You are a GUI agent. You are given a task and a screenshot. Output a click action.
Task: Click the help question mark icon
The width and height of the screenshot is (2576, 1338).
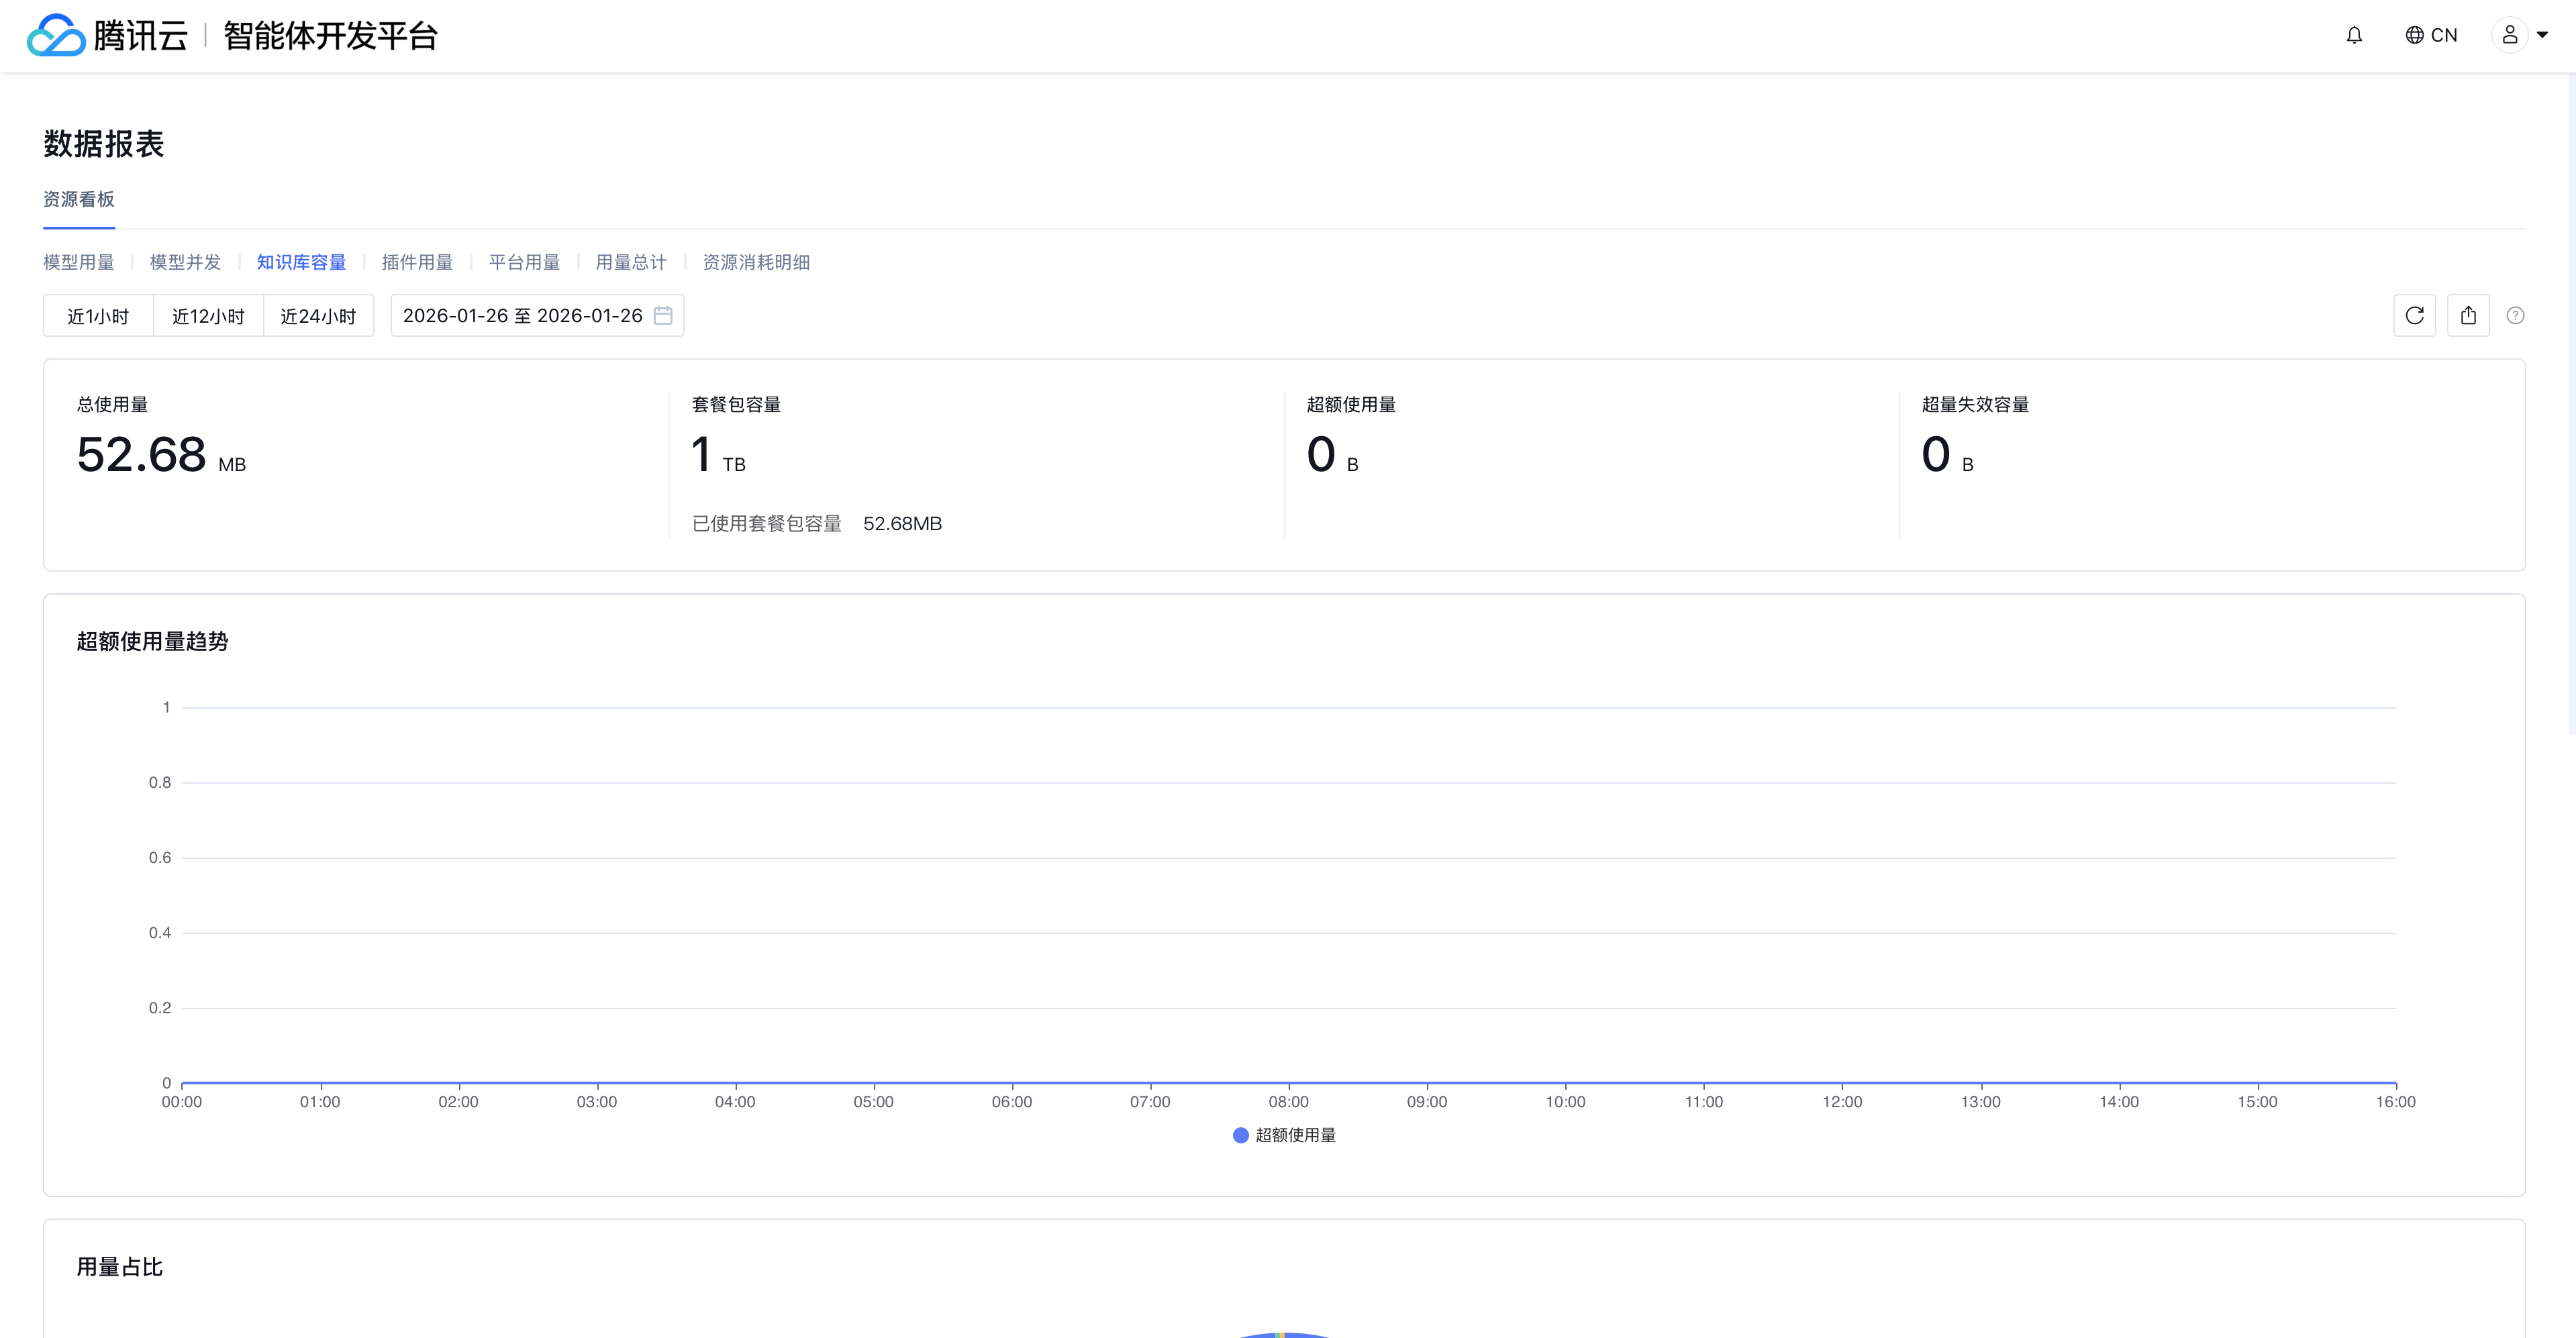pyautogui.click(x=2515, y=316)
